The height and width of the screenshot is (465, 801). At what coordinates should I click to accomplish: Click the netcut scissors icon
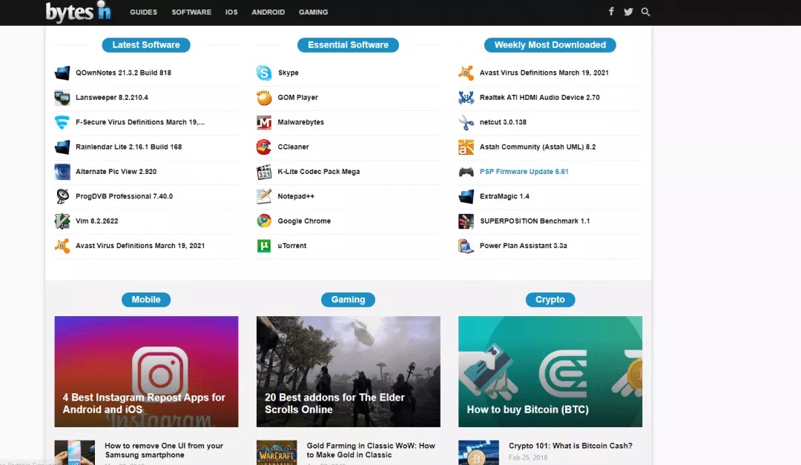(x=466, y=122)
